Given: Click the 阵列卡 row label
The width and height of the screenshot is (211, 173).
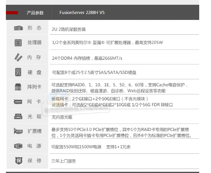Looking at the screenshot, I should click(34, 87).
